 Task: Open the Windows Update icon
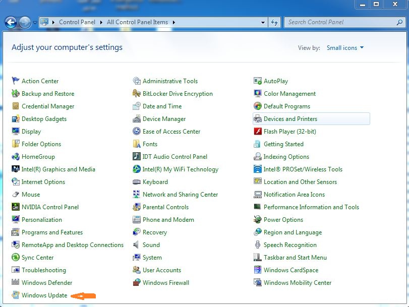pos(16,295)
